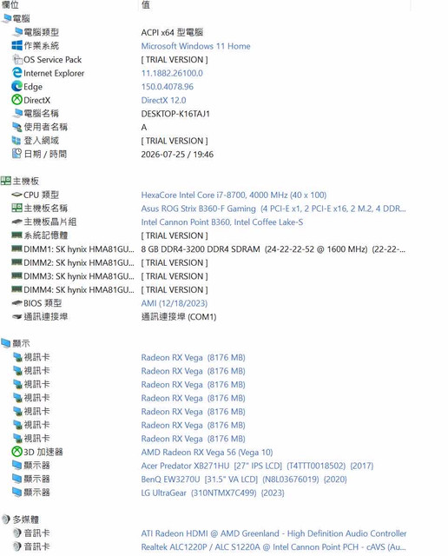The height and width of the screenshot is (556, 448).
Task: Select TRIAL VERSION value for 登入網域
Action: click(175, 141)
